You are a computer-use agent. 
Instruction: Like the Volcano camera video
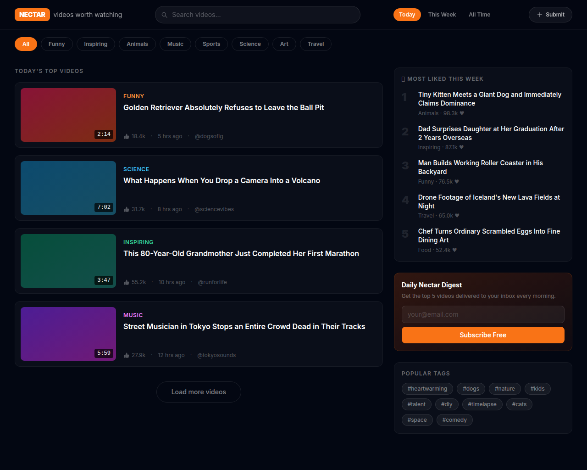[x=127, y=209]
